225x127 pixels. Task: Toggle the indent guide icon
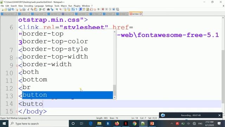click(81, 10)
